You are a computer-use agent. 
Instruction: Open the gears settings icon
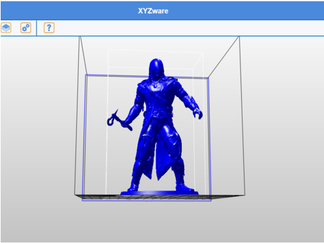(26, 28)
